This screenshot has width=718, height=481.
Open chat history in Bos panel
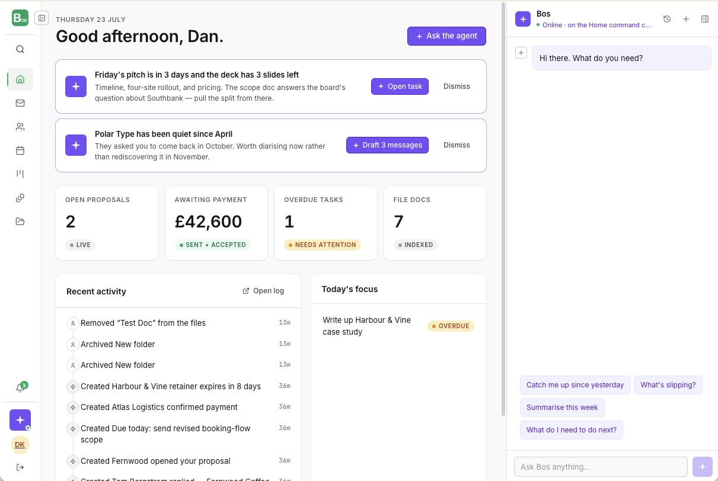point(667,19)
